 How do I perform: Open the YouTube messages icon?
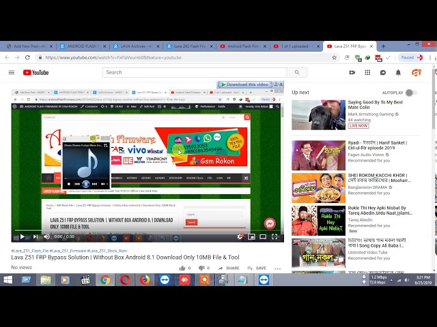(x=383, y=73)
